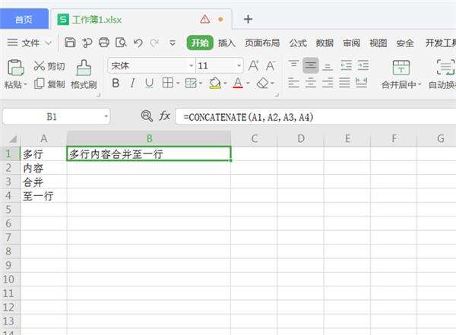Click the output-as-PDF icon beside Save

pos(87,43)
